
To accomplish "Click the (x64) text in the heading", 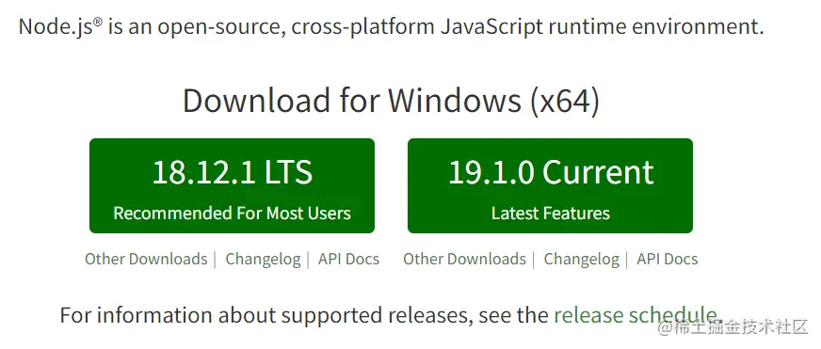I will tap(565, 102).
